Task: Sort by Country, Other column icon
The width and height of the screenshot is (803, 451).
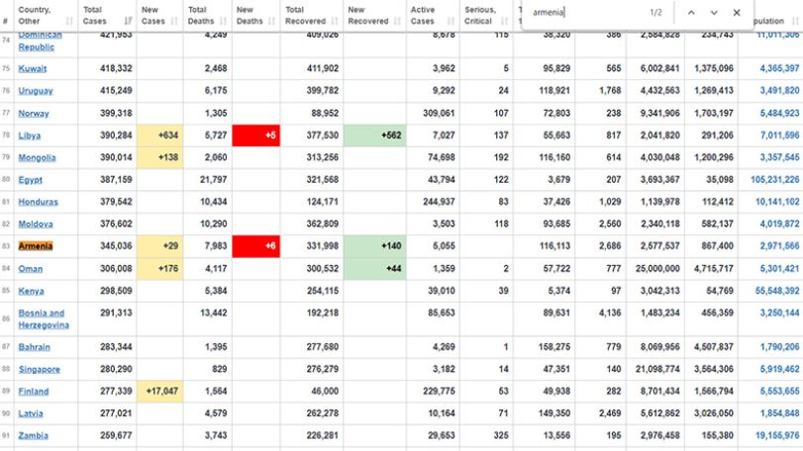Action: (69, 21)
